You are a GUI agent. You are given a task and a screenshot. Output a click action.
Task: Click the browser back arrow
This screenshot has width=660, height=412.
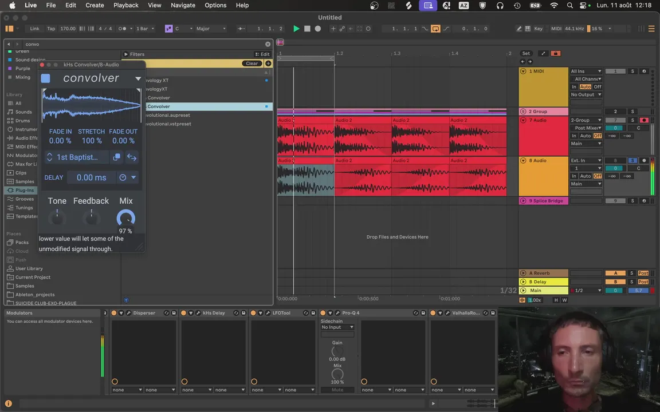coord(9,44)
